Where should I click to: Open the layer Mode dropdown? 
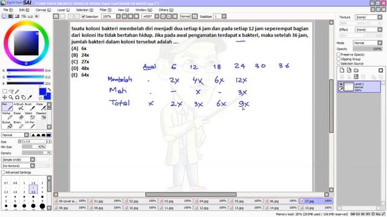(x=367, y=43)
